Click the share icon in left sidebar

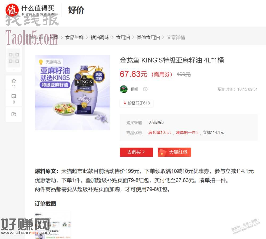click(x=14, y=114)
